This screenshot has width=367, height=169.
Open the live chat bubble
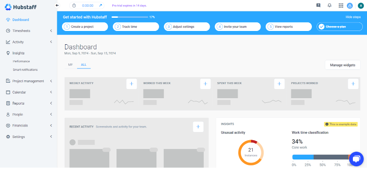pos(356,159)
